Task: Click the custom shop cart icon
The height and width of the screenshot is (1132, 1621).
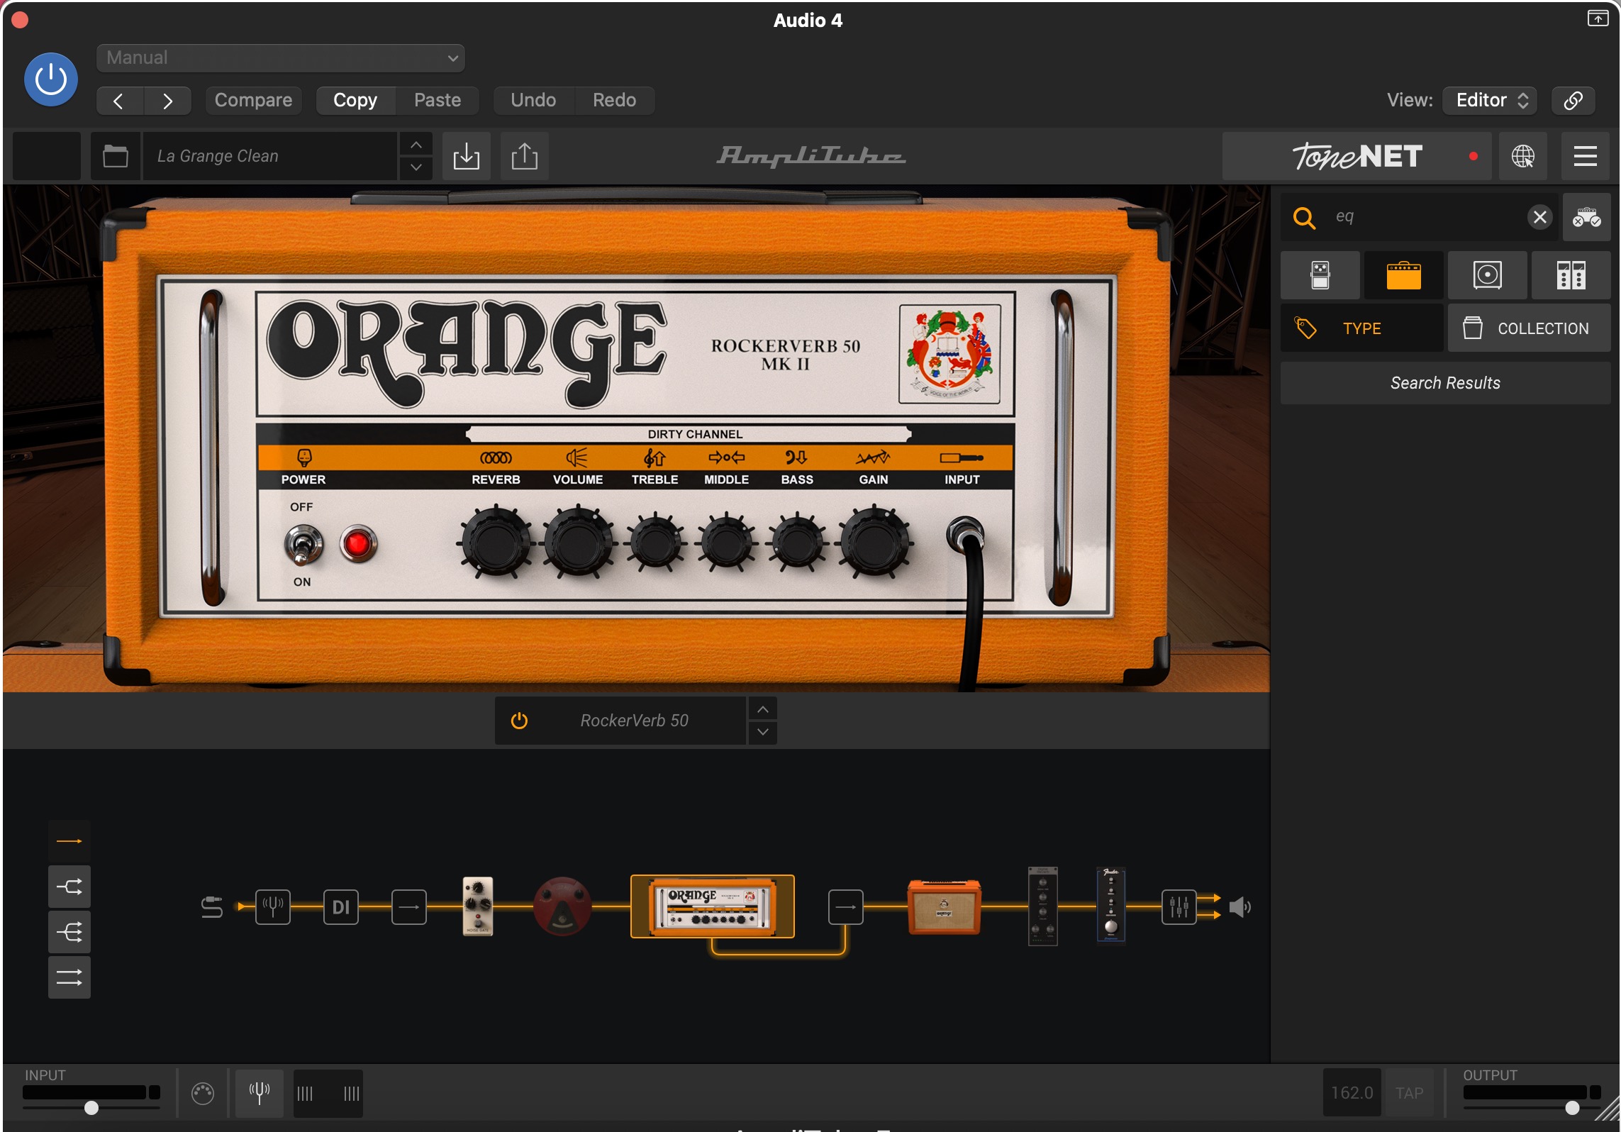Action: [1586, 217]
